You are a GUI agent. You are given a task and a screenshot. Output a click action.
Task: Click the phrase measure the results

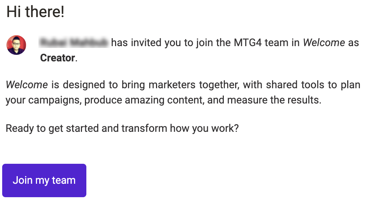(274, 100)
